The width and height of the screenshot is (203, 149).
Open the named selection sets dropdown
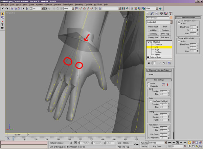coord(111,8)
